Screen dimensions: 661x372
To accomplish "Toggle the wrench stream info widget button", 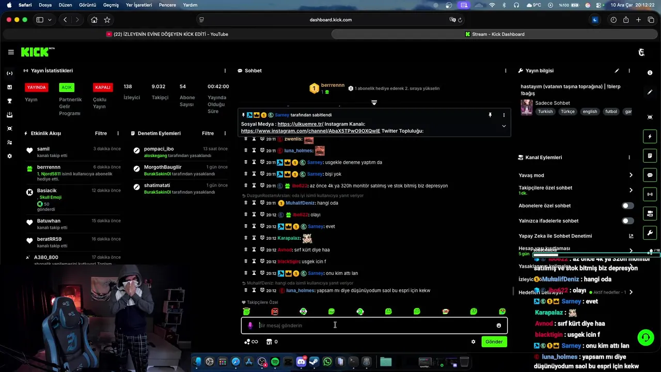I will pos(650,233).
